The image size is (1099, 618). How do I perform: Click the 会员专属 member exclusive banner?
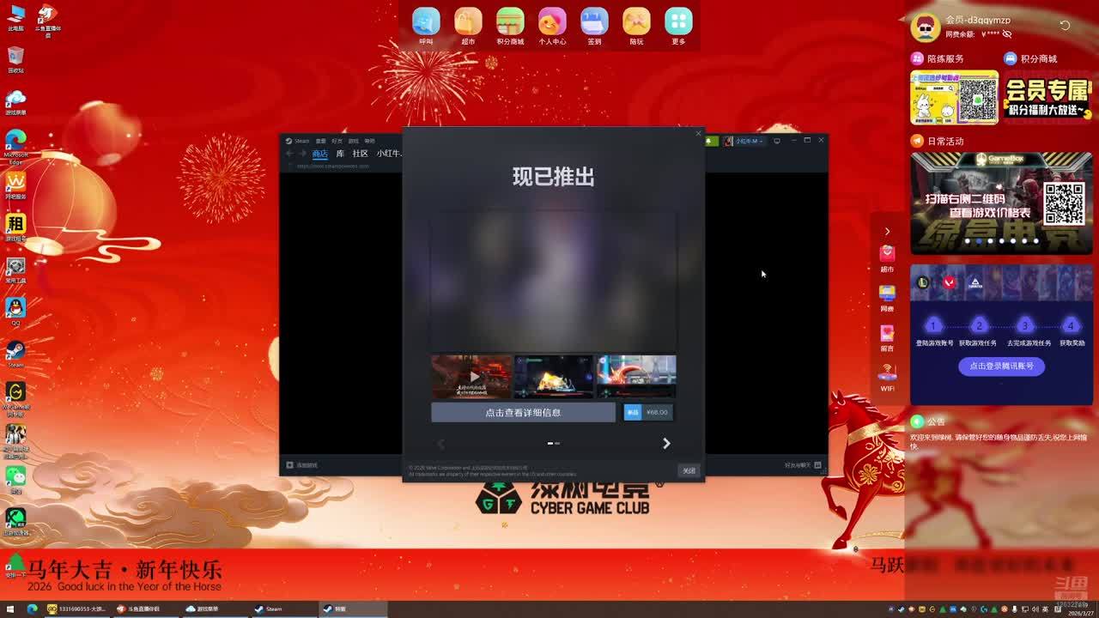pyautogui.click(x=1047, y=98)
